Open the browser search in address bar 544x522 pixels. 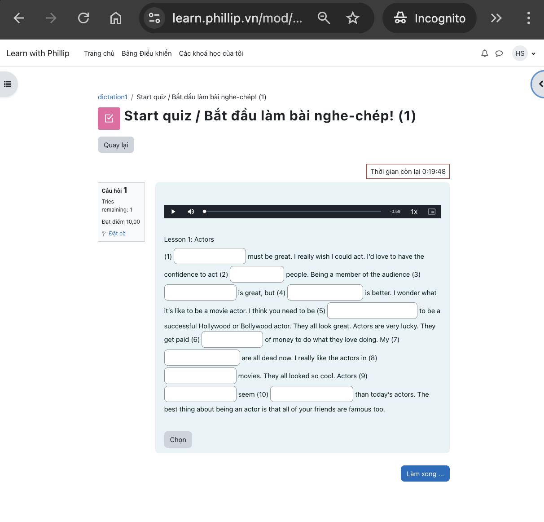[324, 18]
